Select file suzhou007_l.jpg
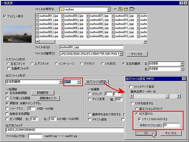The image size is (189, 142). 98,16
